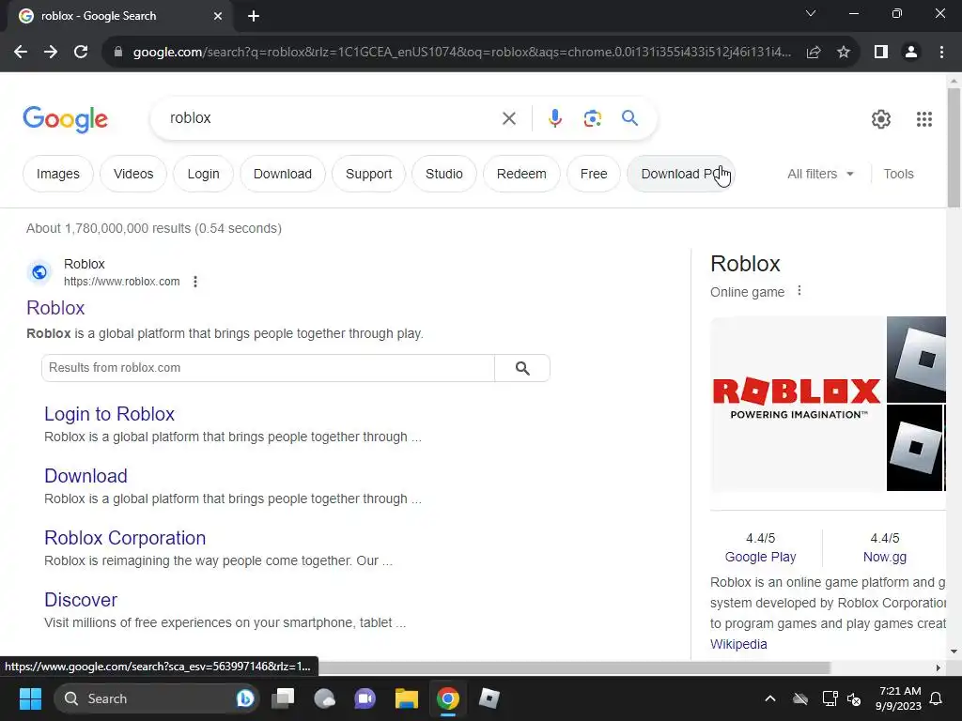
Task: Go to the Google homepage logo
Action: tap(66, 119)
